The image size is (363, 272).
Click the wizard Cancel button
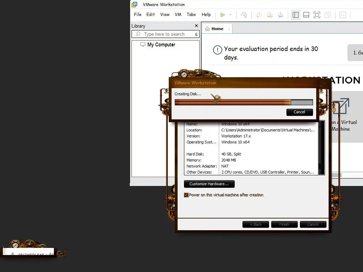coord(313,224)
